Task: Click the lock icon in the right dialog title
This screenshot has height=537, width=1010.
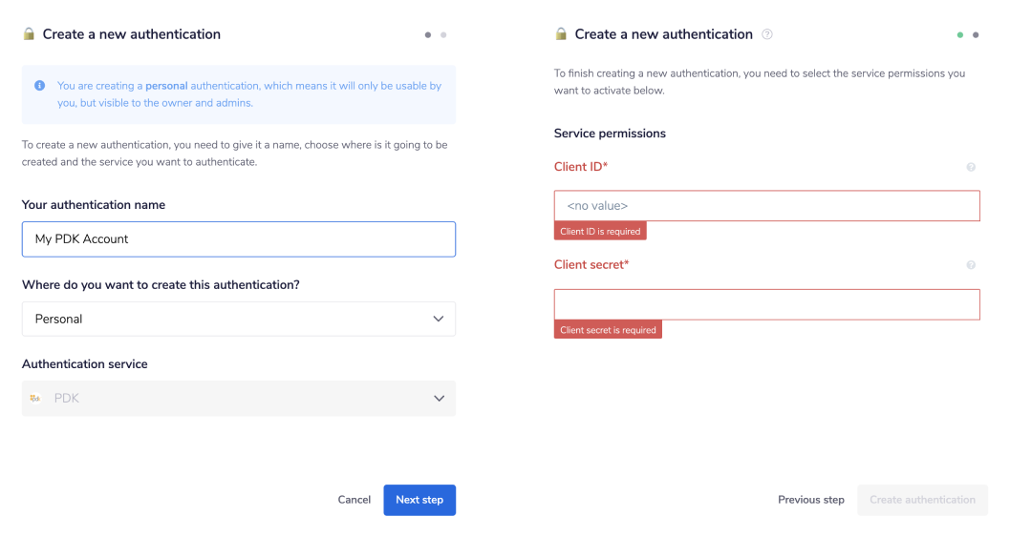Action: coord(561,34)
